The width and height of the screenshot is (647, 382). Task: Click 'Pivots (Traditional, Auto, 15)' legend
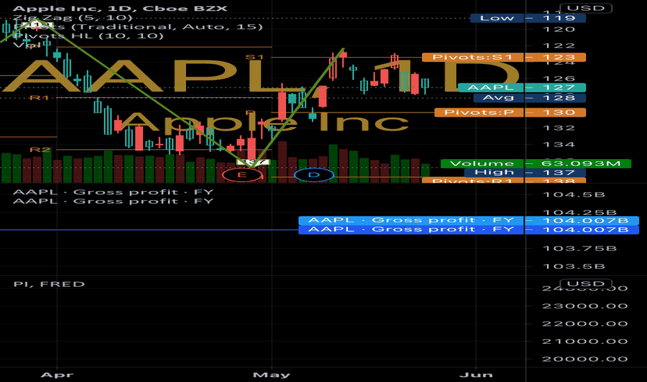(x=138, y=27)
